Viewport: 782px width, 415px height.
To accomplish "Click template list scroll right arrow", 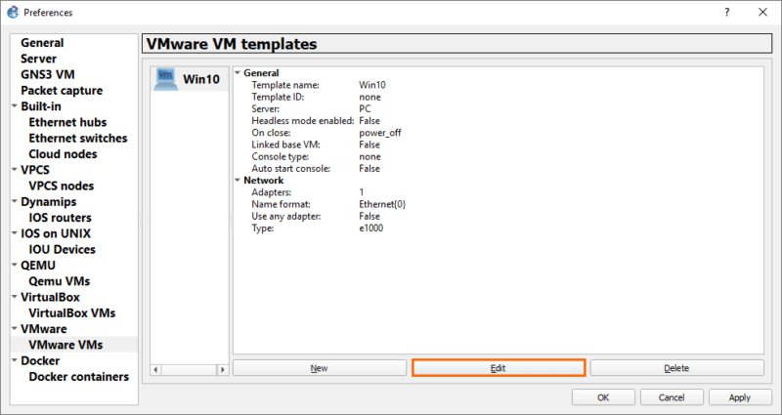I will point(223,370).
